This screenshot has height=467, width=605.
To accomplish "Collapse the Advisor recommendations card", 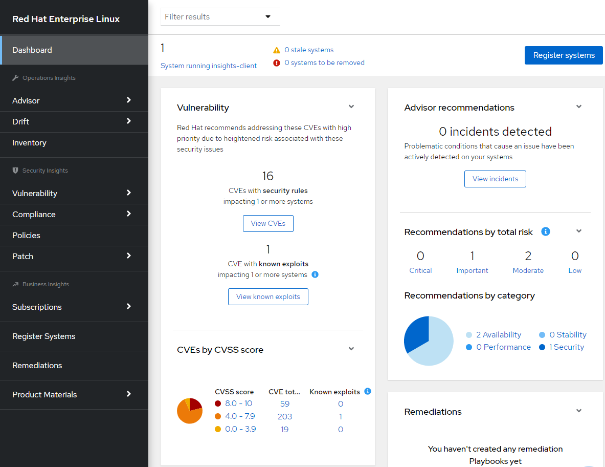I will coord(579,107).
